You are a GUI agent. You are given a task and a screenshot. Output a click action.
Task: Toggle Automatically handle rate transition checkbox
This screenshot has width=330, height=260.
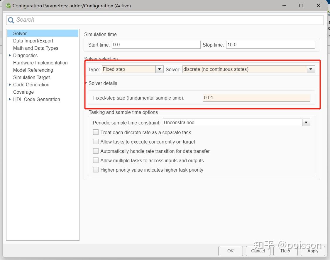[x=96, y=151]
